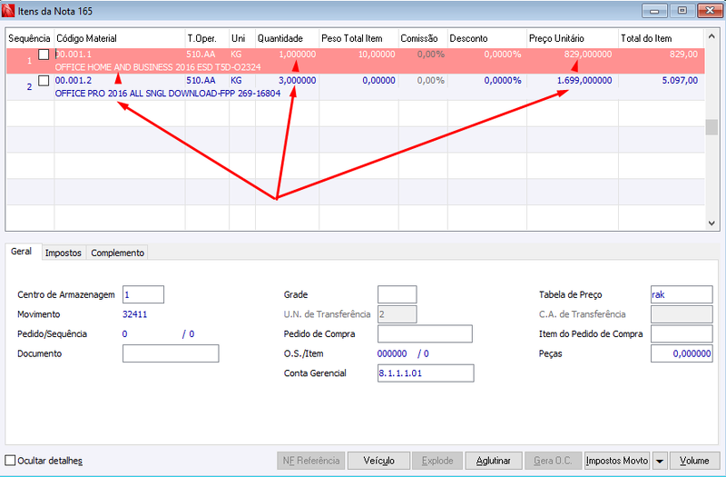
Task: Select the OFFICE PRO 2016 ALL SNGL description
Action: (168, 94)
